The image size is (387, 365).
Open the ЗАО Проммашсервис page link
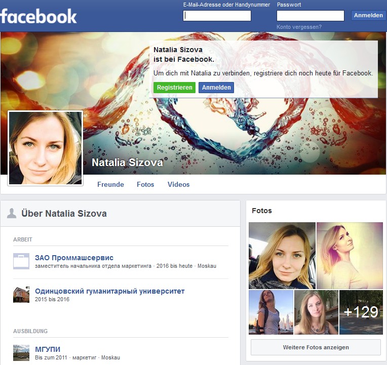click(74, 258)
